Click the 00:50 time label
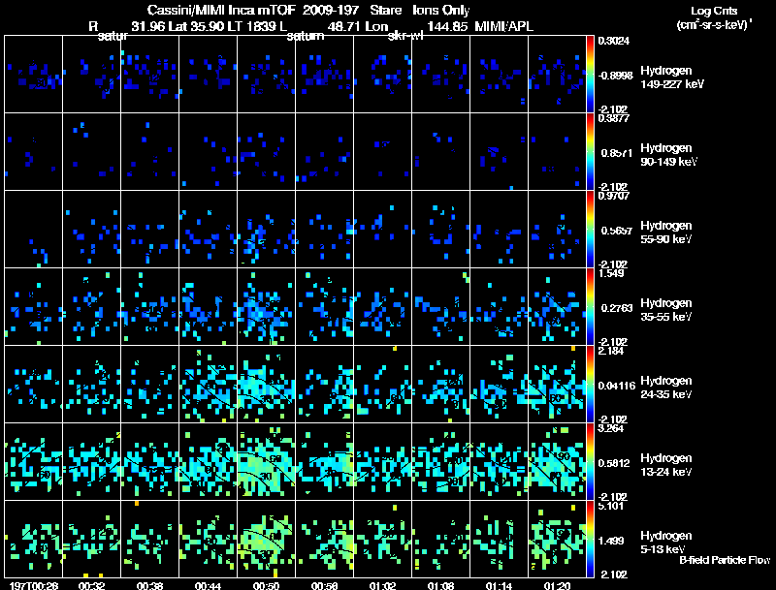Screen dimensions: 776x590 (x=266, y=585)
